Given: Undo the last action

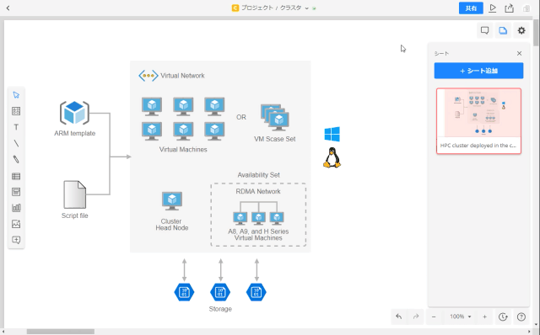Looking at the screenshot, I should click(399, 316).
